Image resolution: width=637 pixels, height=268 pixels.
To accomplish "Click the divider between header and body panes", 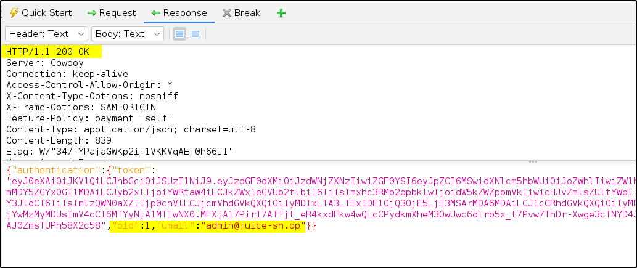I will pos(318,161).
